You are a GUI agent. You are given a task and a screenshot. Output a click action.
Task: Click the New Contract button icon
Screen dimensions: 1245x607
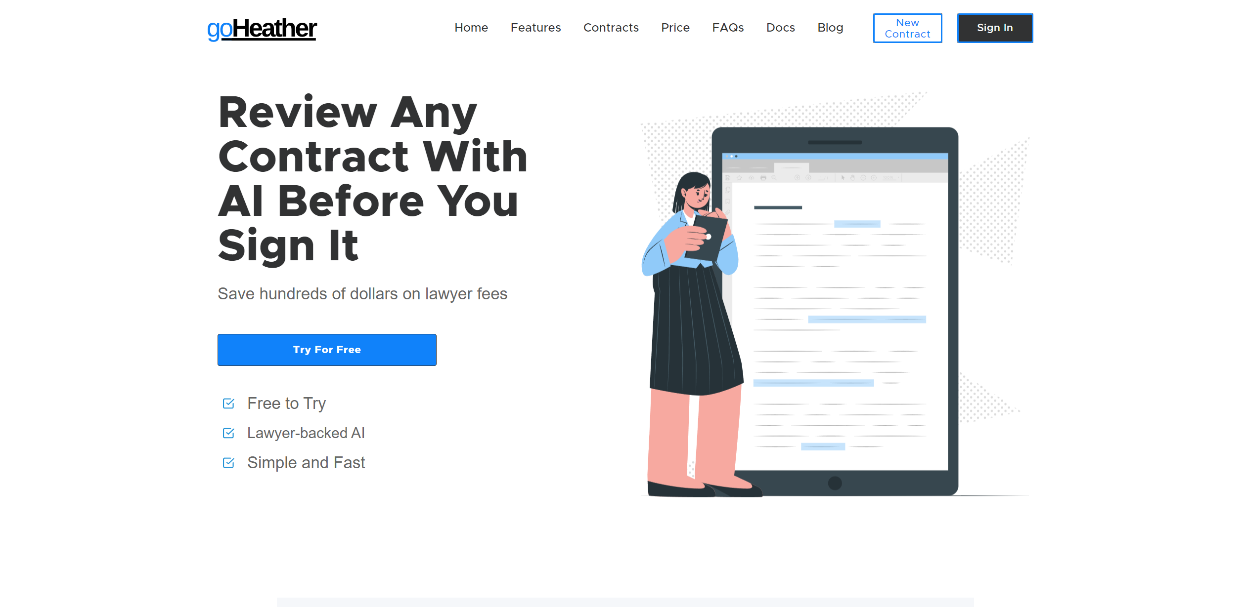tap(909, 28)
